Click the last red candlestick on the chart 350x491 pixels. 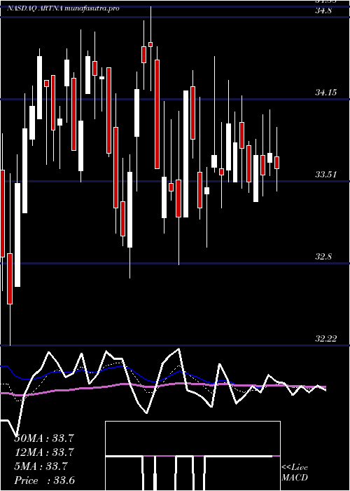[x=277, y=163]
